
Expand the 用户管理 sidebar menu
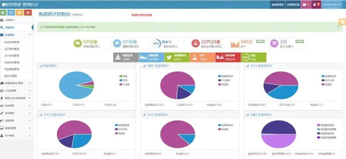click(x=16, y=135)
